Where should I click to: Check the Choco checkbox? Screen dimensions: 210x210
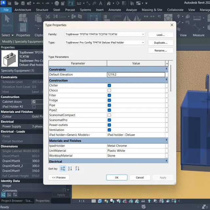(x=109, y=91)
